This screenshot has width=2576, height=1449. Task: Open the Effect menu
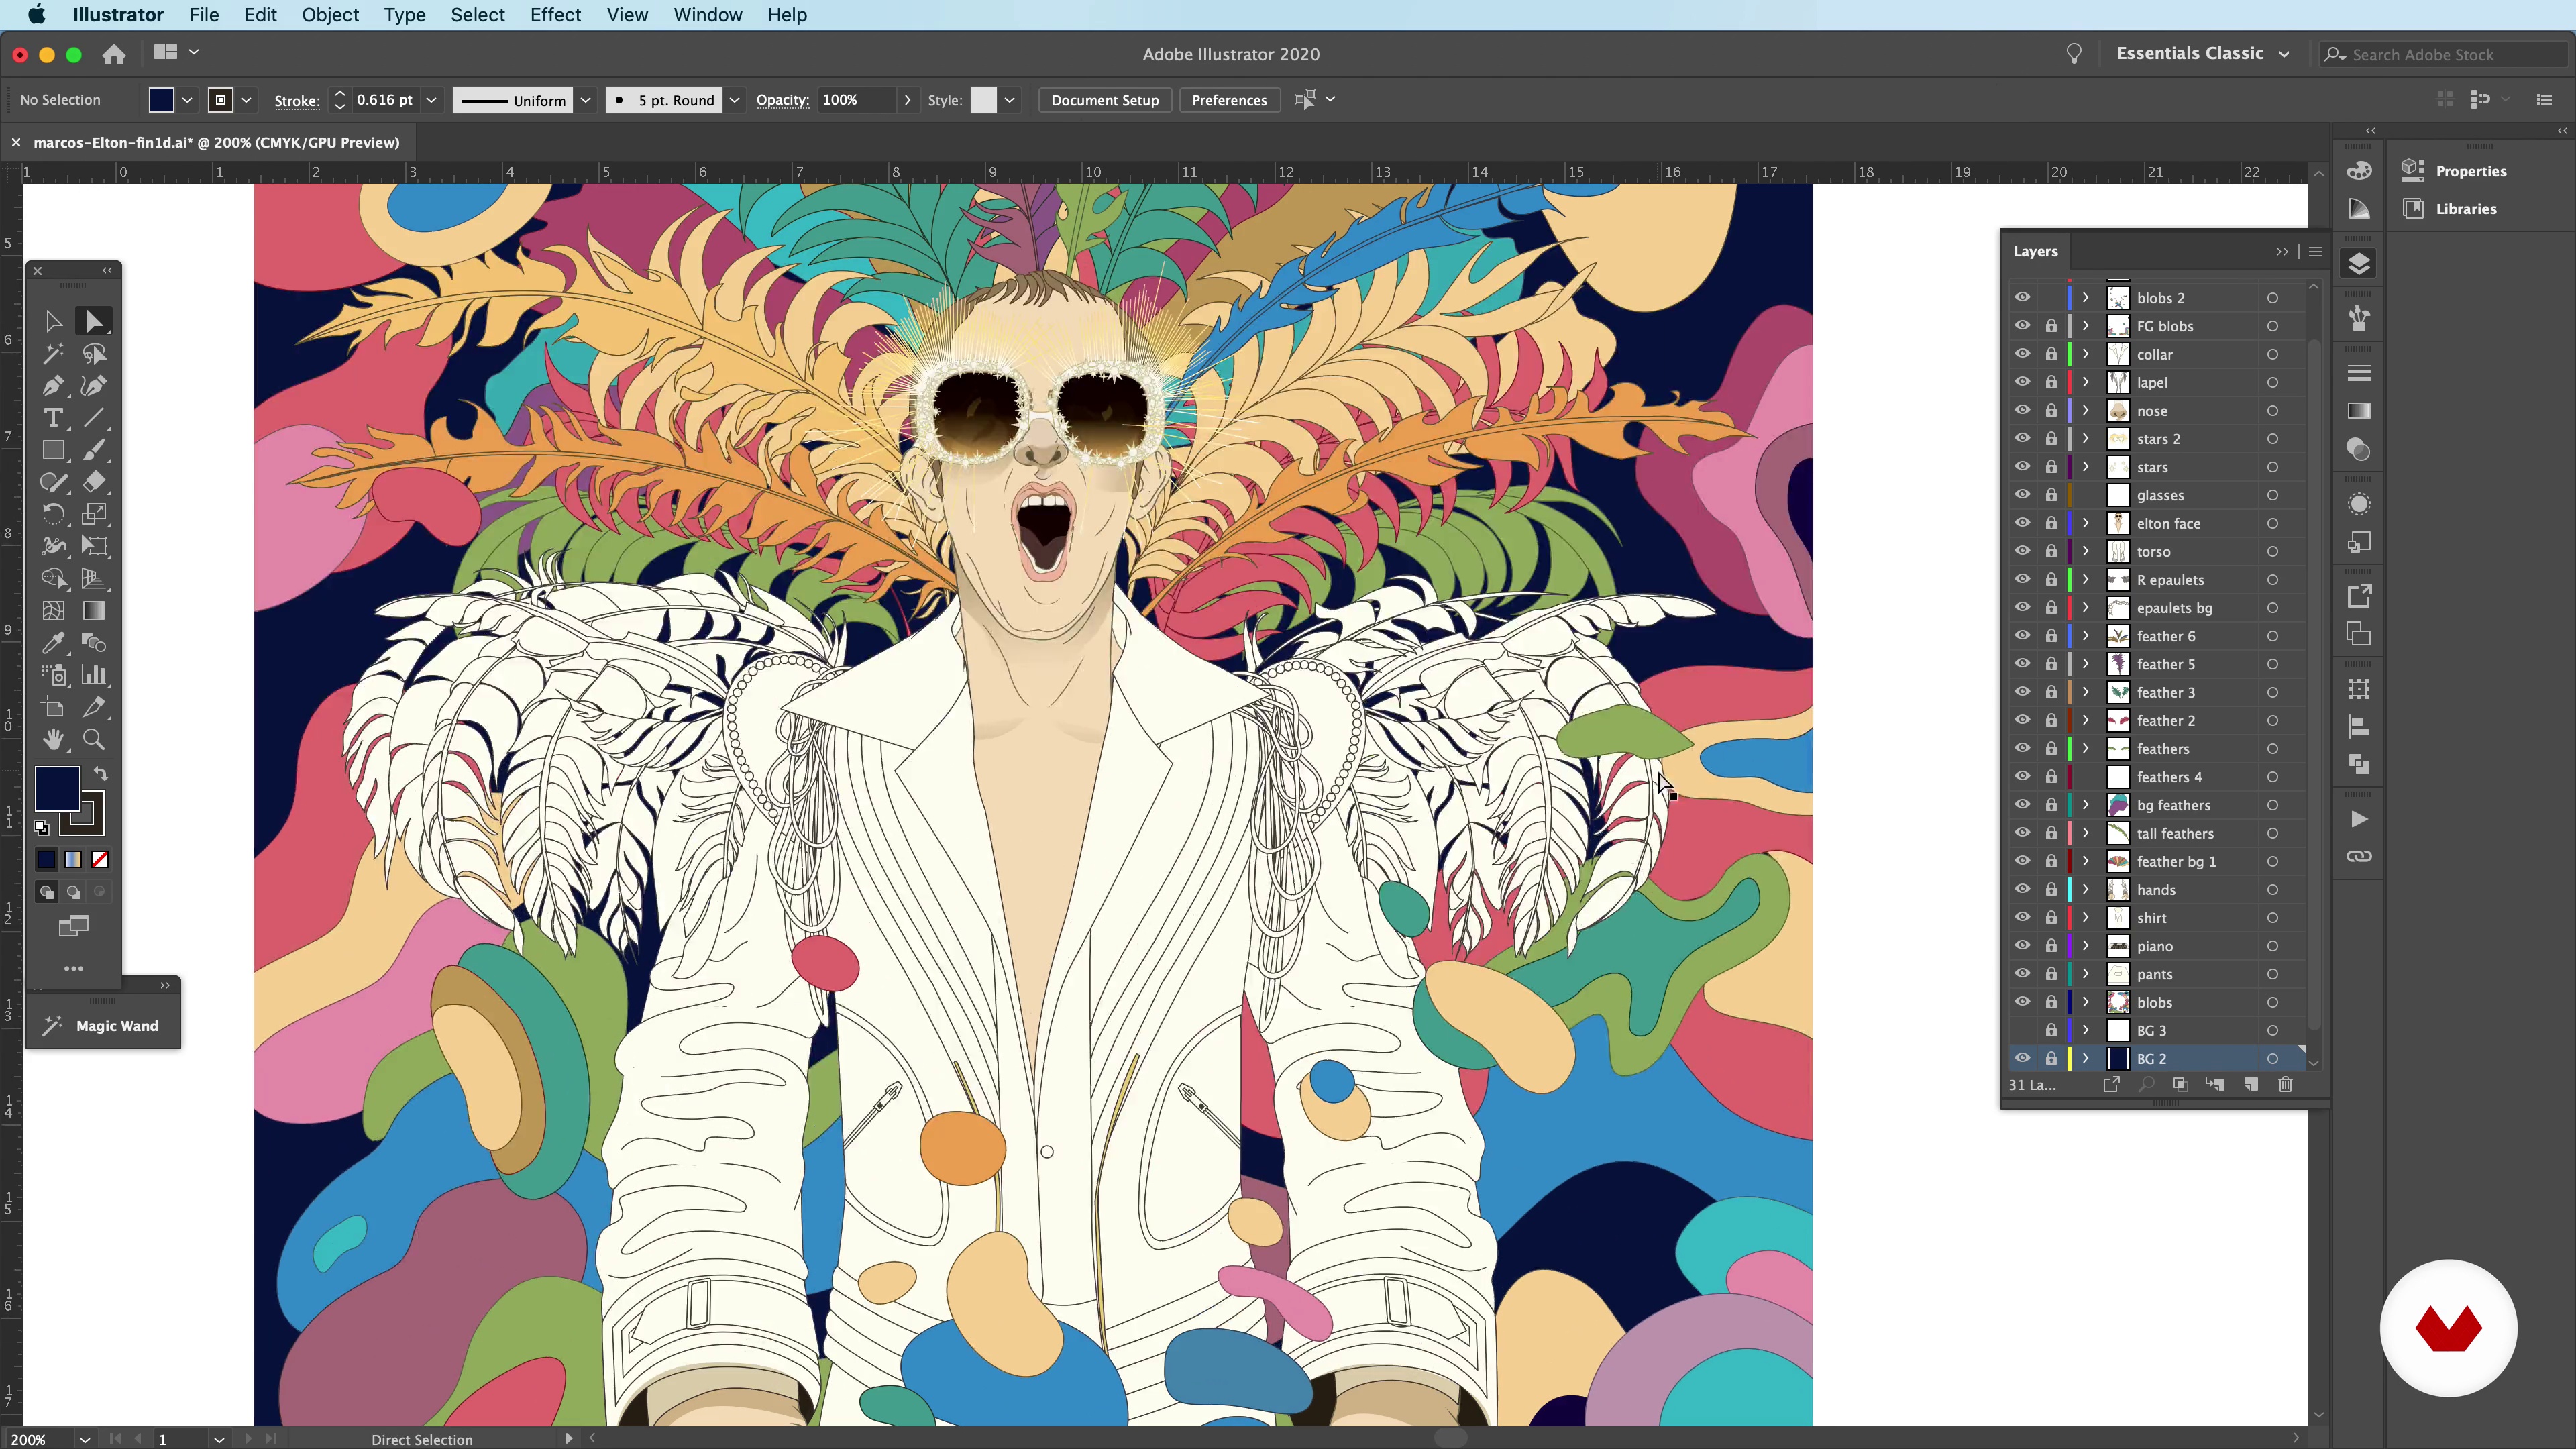tap(555, 15)
